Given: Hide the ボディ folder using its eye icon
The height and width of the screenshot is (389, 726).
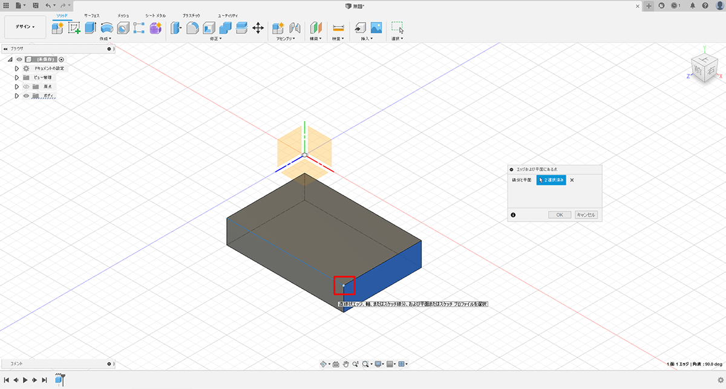Looking at the screenshot, I should click(x=27, y=96).
